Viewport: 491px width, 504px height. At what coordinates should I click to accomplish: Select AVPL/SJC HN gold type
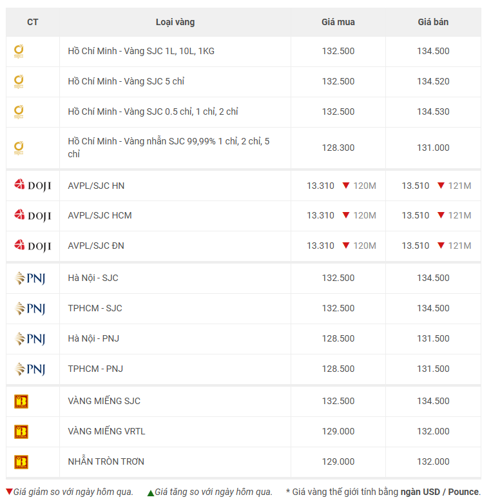coord(96,186)
